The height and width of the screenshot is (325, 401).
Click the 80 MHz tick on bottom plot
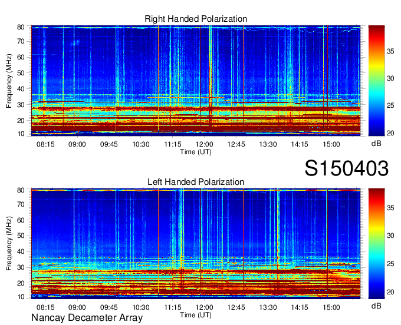click(x=21, y=190)
